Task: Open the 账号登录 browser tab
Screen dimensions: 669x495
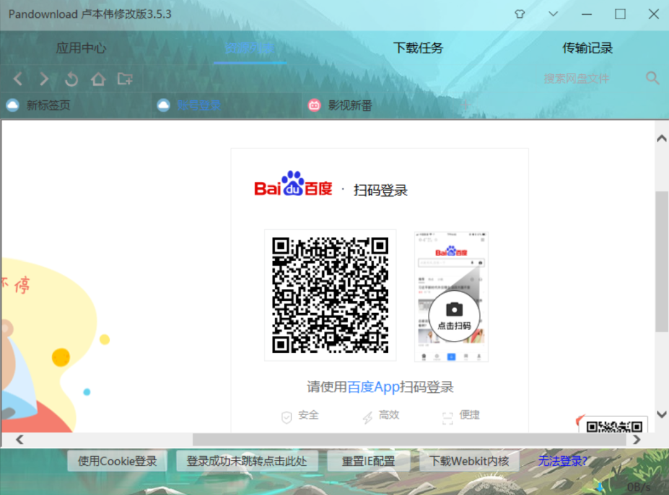Action: (227, 105)
